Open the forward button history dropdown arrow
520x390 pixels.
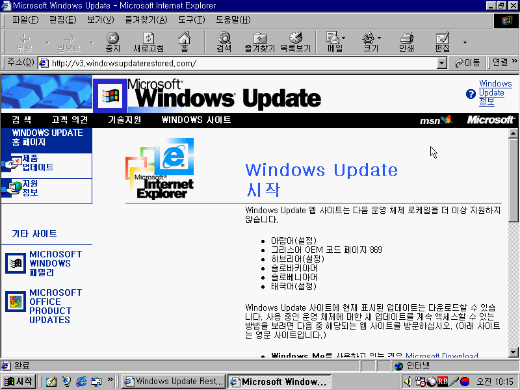(91, 42)
